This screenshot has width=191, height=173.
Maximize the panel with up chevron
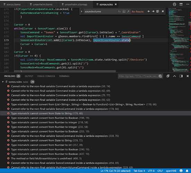coord(174,76)
